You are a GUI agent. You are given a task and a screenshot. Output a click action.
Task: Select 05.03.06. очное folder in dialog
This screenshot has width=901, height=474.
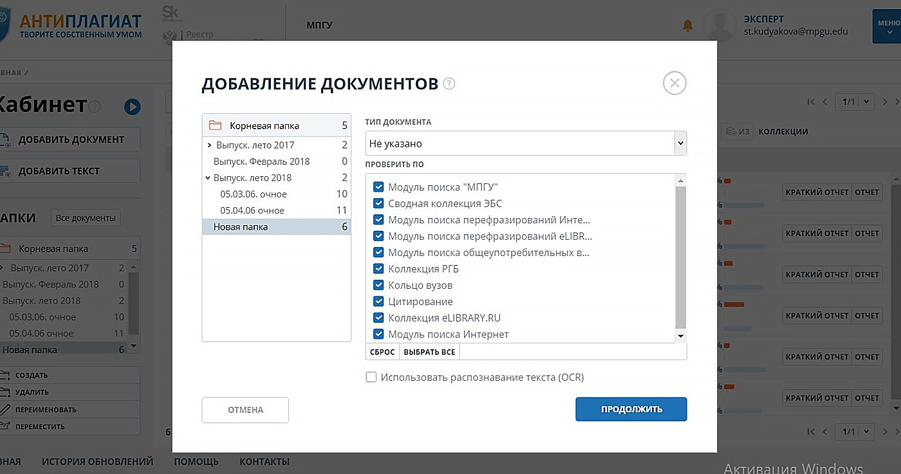tap(277, 194)
